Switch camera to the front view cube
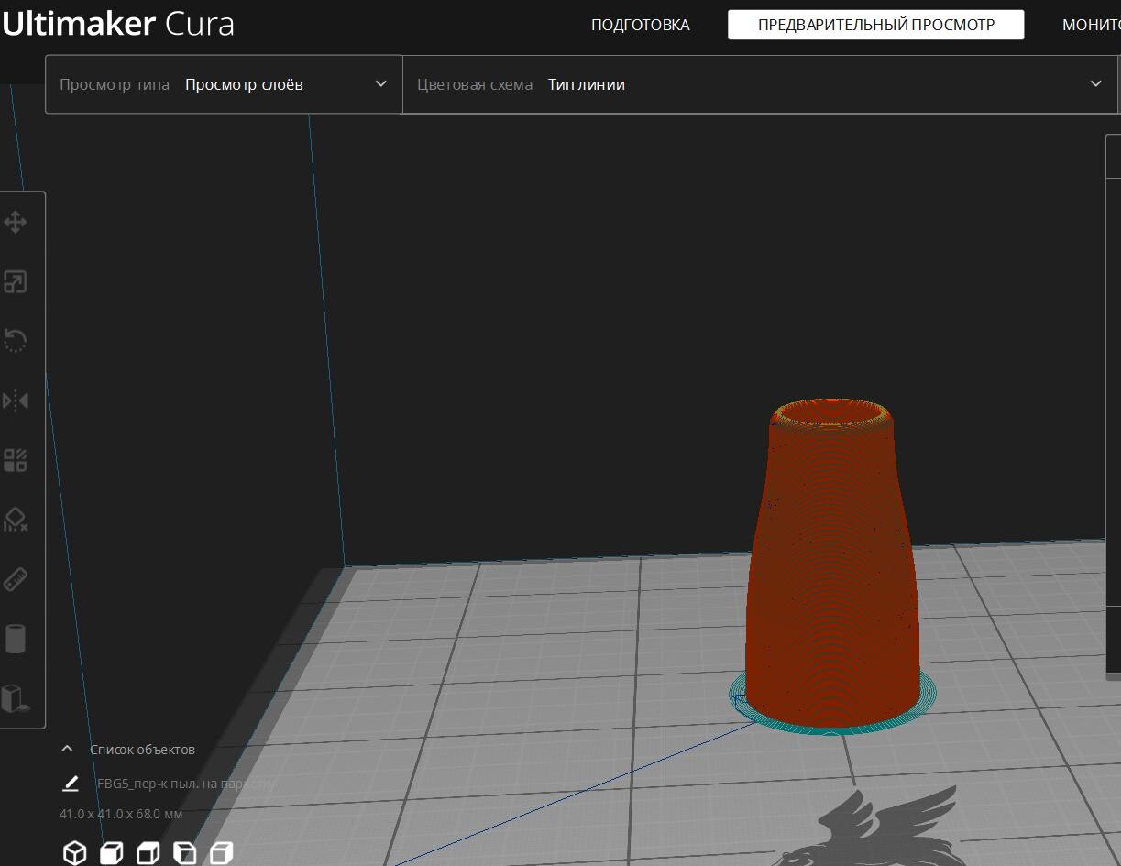The height and width of the screenshot is (866, 1121). 111,853
